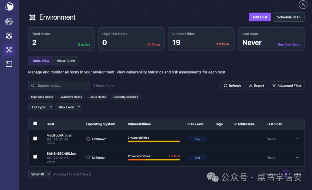Apply the Windows Hosts filter chip
The image size is (312, 190).
tap(71, 97)
